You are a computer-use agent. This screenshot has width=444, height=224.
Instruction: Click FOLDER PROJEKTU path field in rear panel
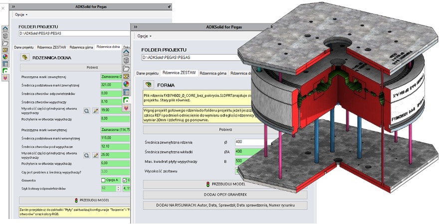click(75, 33)
